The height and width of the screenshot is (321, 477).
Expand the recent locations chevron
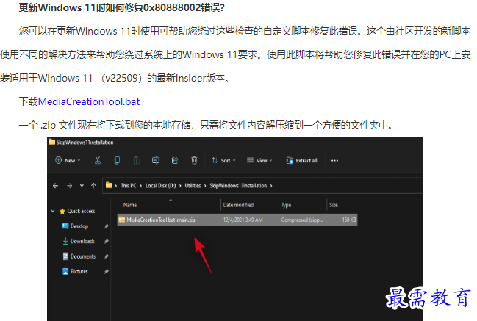tap(82, 185)
